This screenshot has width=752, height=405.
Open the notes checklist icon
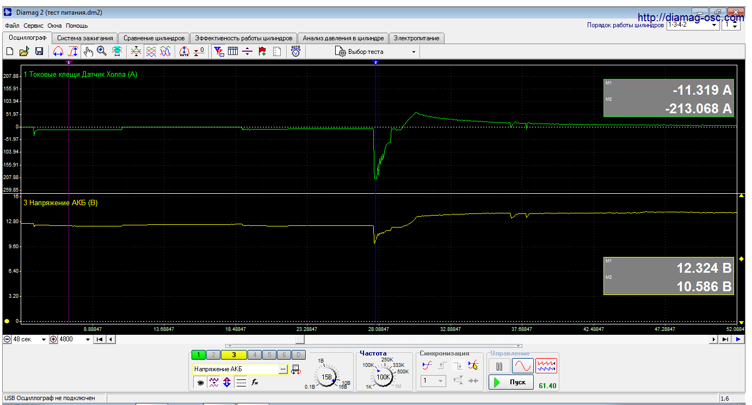pyautogui.click(x=277, y=51)
